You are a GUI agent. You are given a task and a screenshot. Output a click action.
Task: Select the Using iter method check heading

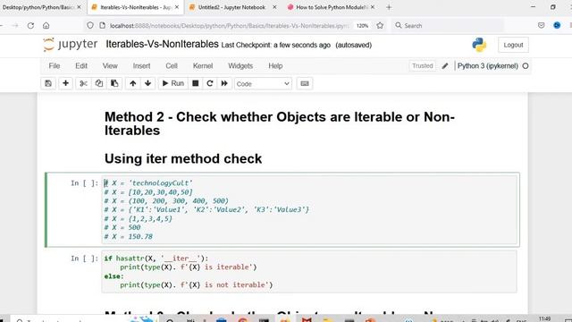tap(183, 159)
